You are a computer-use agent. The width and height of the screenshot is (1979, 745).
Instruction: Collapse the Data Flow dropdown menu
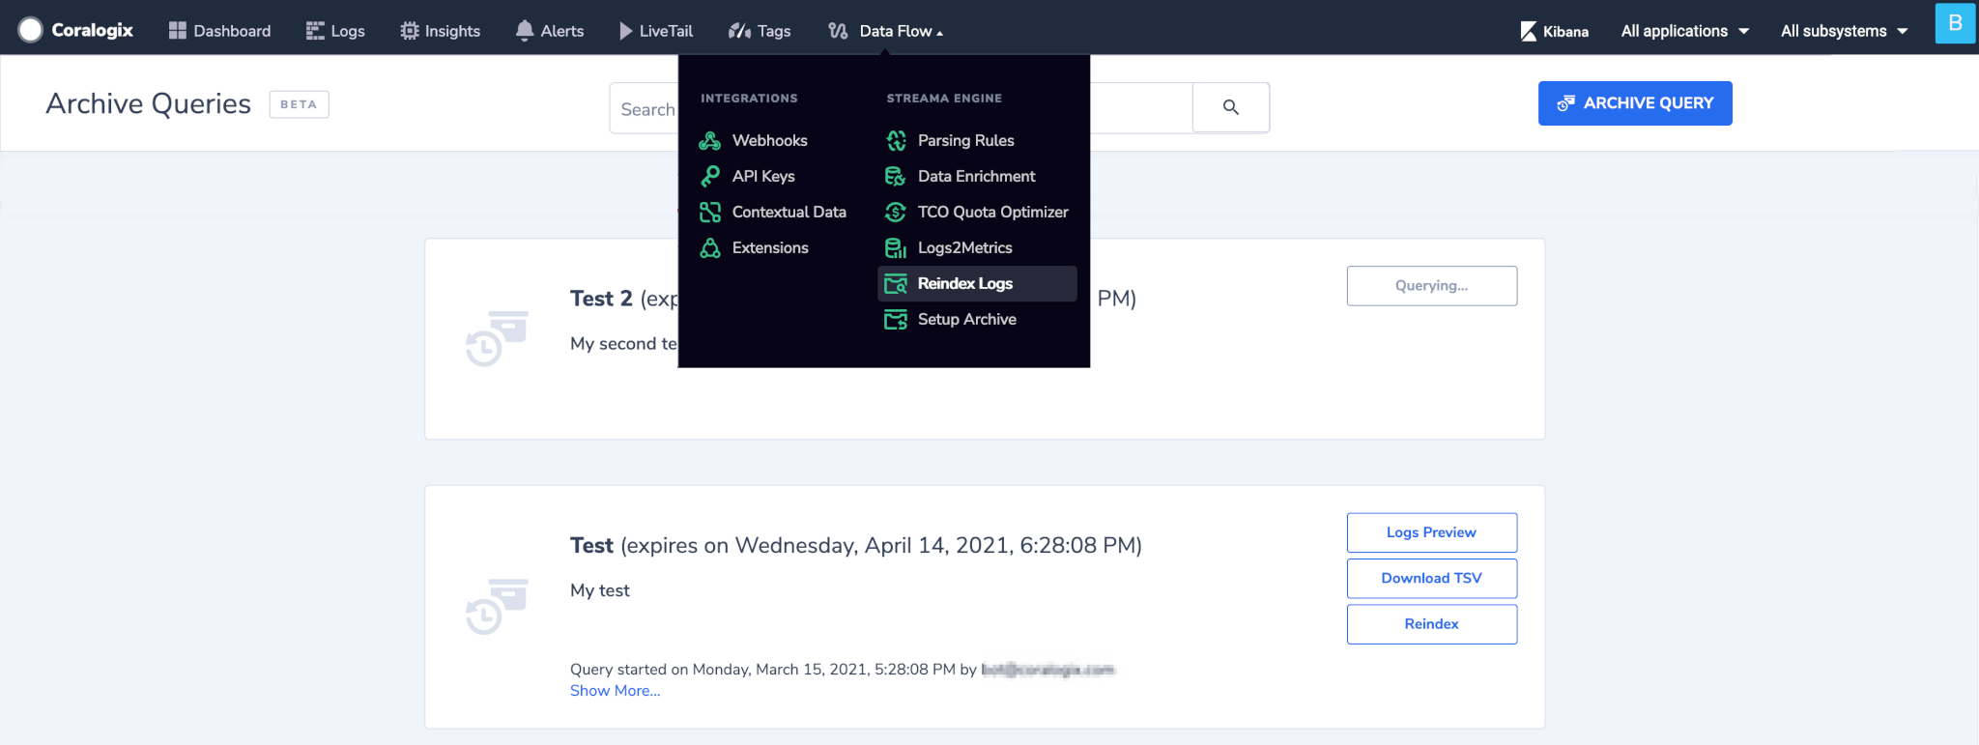click(886, 31)
